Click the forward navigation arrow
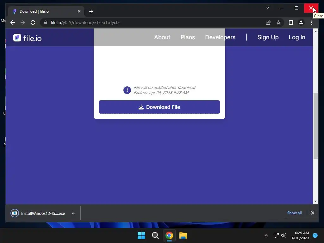The height and width of the screenshot is (243, 324). 23,22
